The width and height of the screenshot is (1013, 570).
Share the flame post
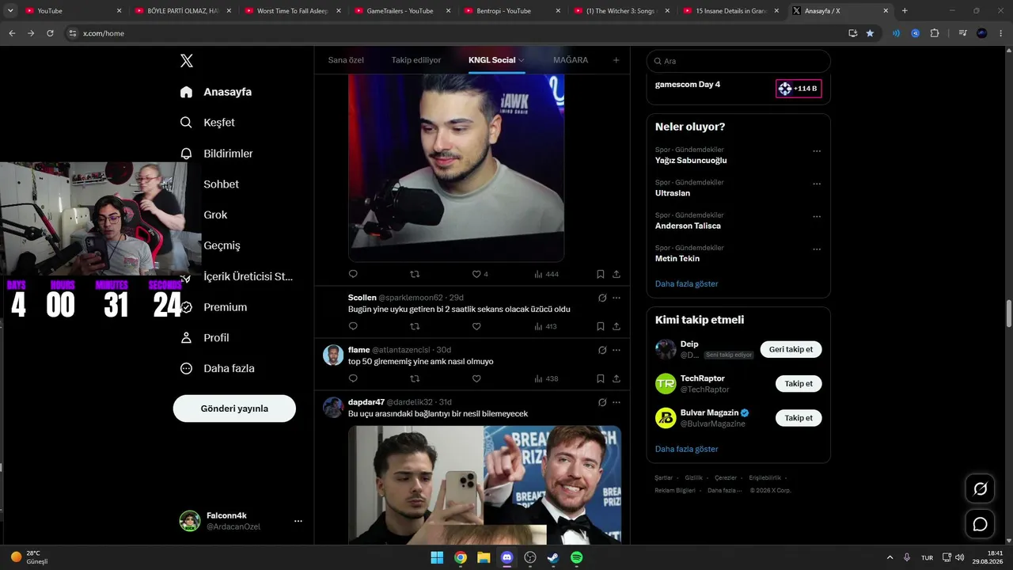click(617, 378)
